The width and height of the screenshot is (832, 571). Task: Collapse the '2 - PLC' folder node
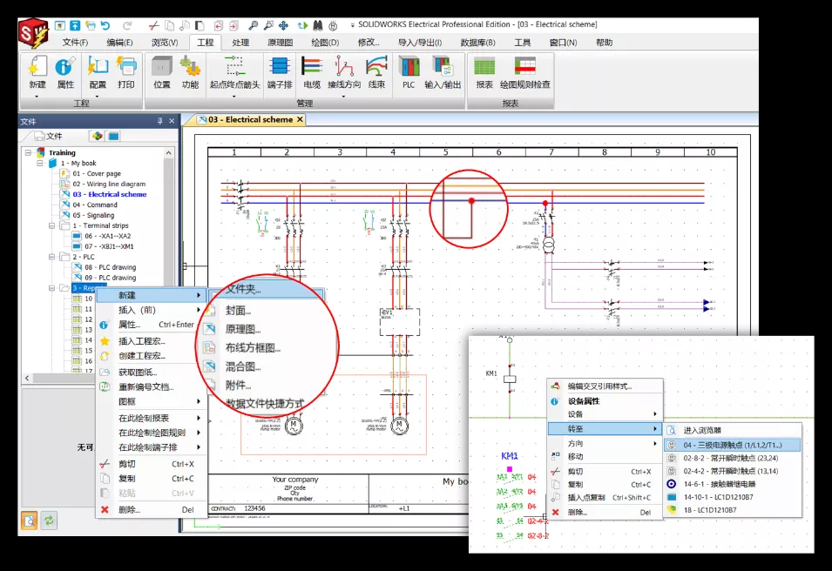click(x=52, y=258)
